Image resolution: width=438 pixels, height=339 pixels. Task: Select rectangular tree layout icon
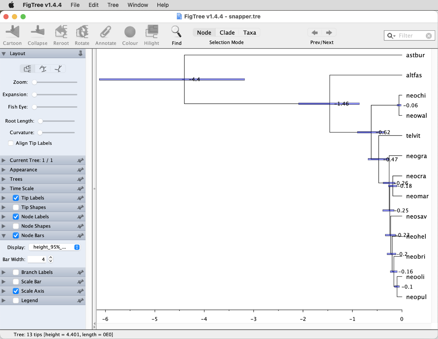28,69
